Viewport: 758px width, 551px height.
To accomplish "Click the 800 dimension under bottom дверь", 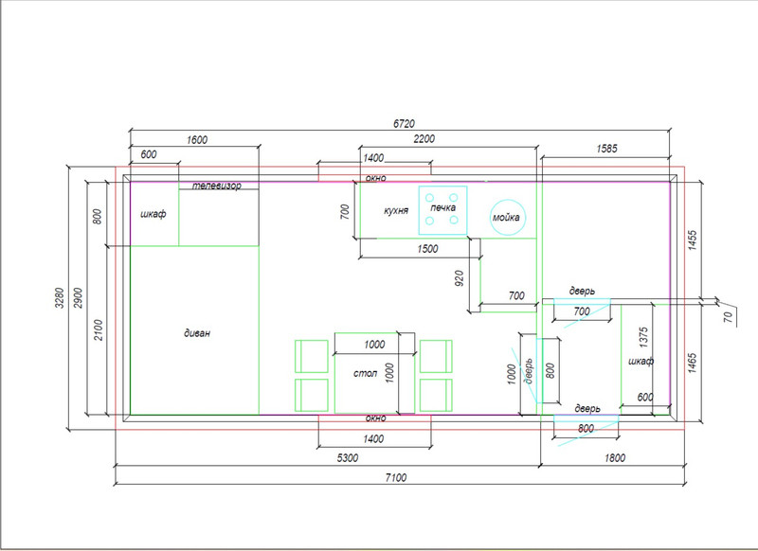I will pos(586,429).
